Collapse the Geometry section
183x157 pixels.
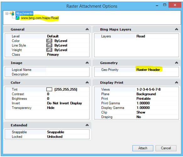click(176, 63)
